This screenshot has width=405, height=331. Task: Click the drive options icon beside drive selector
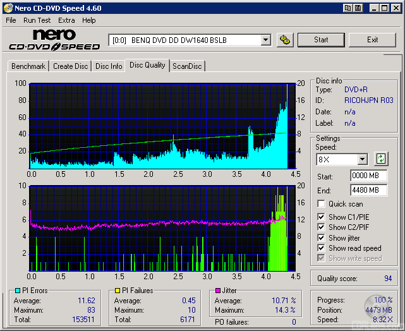coord(285,40)
